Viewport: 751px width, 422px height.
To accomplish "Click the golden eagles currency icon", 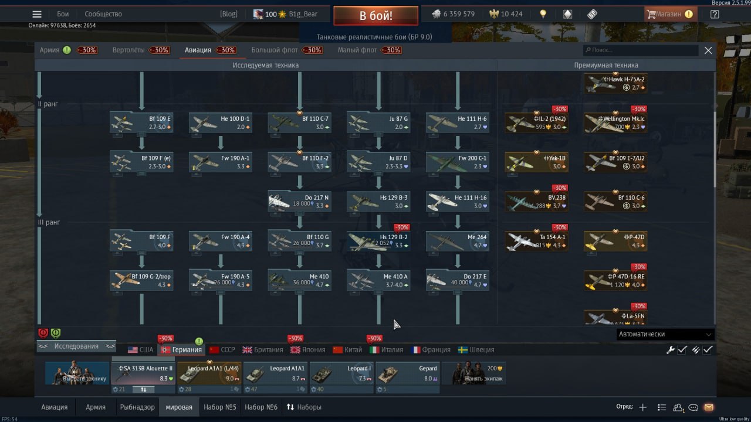I will tap(493, 14).
